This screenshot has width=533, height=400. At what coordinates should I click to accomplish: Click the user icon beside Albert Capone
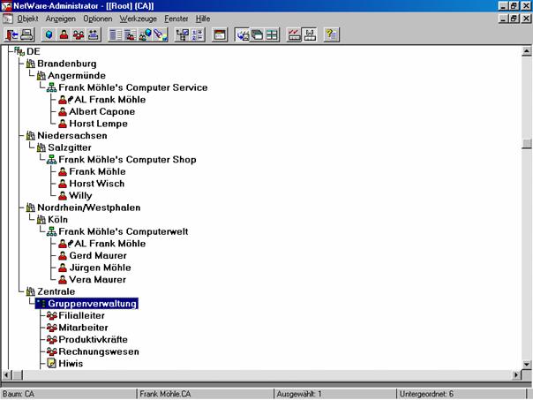coord(63,111)
